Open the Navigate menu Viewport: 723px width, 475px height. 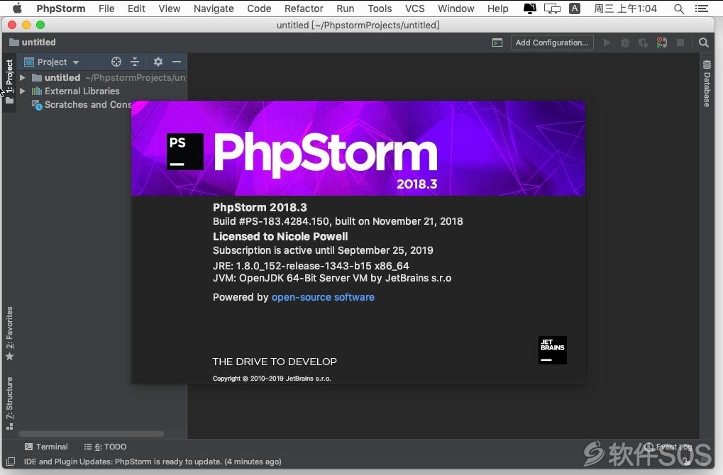point(214,9)
